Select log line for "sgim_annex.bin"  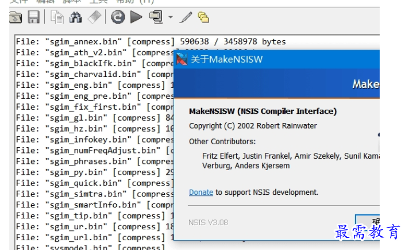tap(151, 41)
